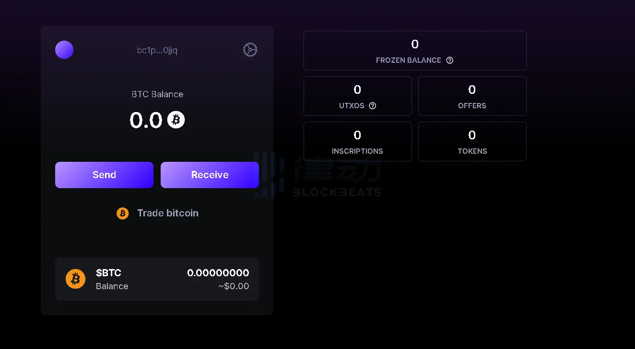Open wallet settings gear icon
This screenshot has width=635, height=349.
[250, 50]
